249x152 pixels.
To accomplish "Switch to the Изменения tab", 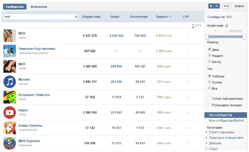I will [x=39, y=7].
